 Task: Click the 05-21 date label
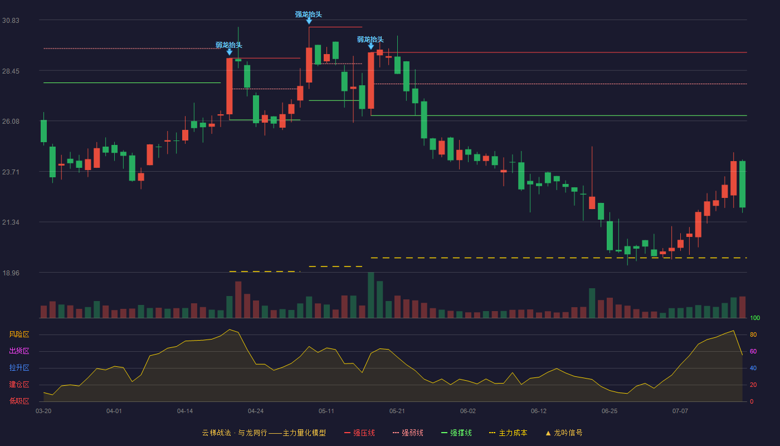pyautogui.click(x=397, y=411)
